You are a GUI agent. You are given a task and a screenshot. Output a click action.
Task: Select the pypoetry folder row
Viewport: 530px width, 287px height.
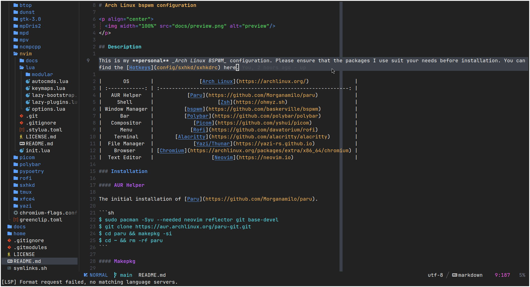(x=39, y=171)
